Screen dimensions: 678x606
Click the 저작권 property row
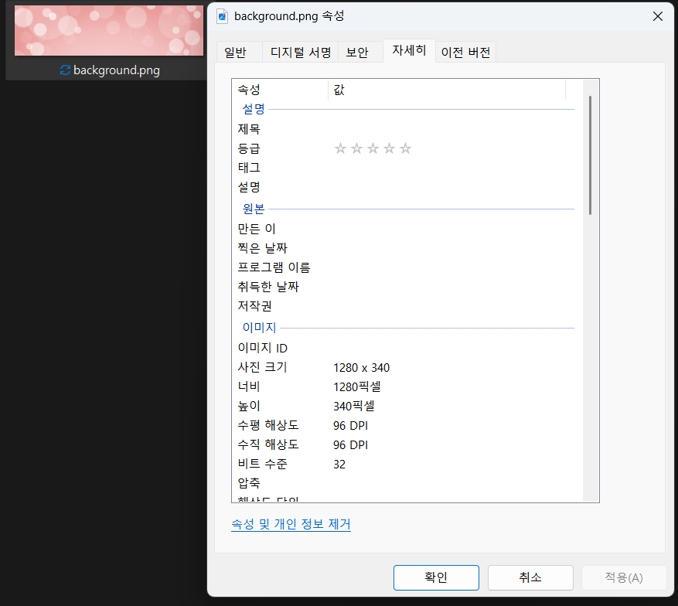point(406,306)
